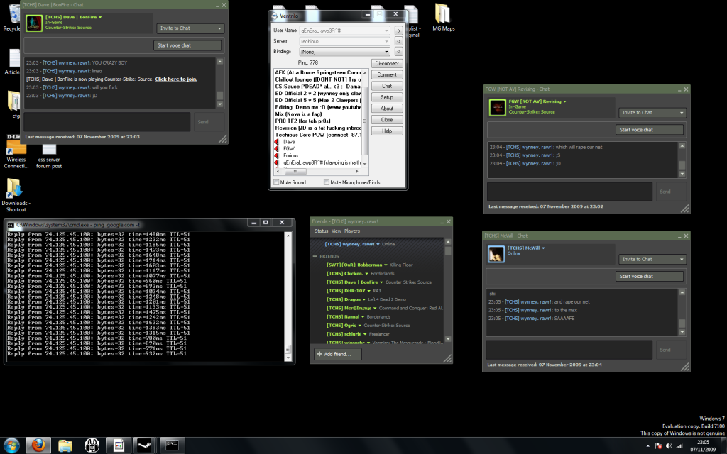Open Windows Explorer folder on taskbar
The image size is (727, 454).
[x=65, y=445]
